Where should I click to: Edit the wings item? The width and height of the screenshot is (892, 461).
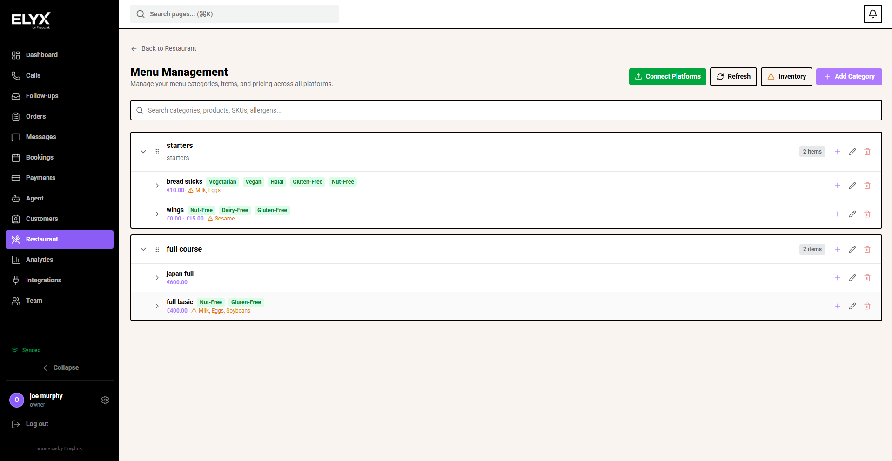coord(852,214)
